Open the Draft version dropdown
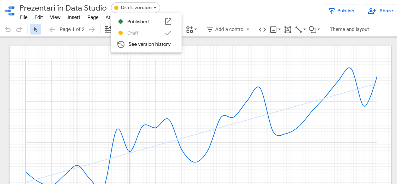Screen dimensions: 397x184 pos(135,8)
